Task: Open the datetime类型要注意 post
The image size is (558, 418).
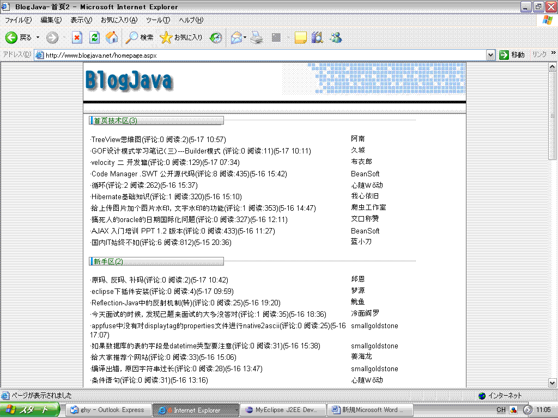Action: pos(205,346)
